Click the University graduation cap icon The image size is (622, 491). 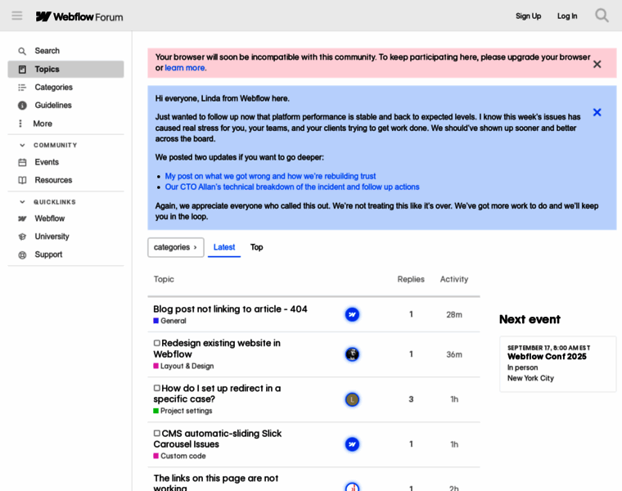(22, 236)
